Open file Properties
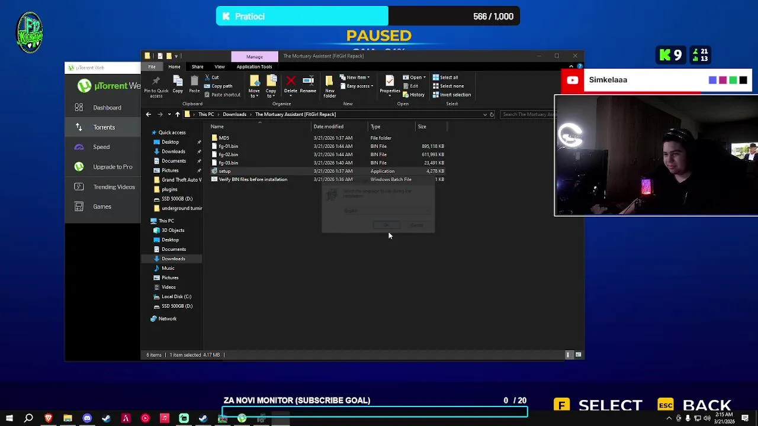Screen dimensions: 758x426 pyautogui.click(x=390, y=85)
